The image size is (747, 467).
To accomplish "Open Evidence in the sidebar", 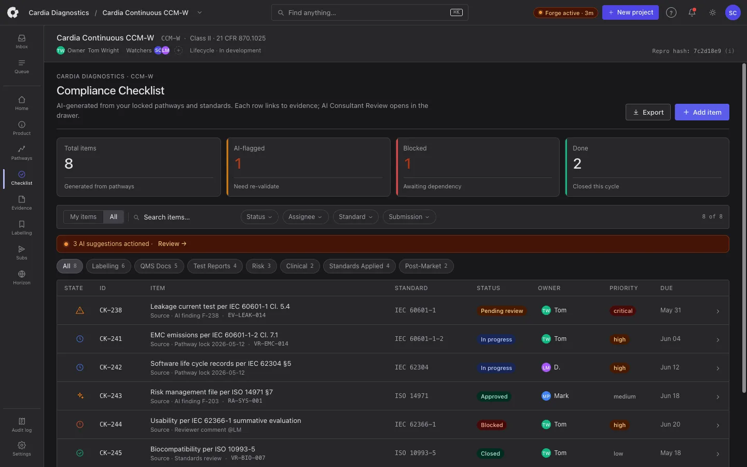I will click(x=22, y=203).
